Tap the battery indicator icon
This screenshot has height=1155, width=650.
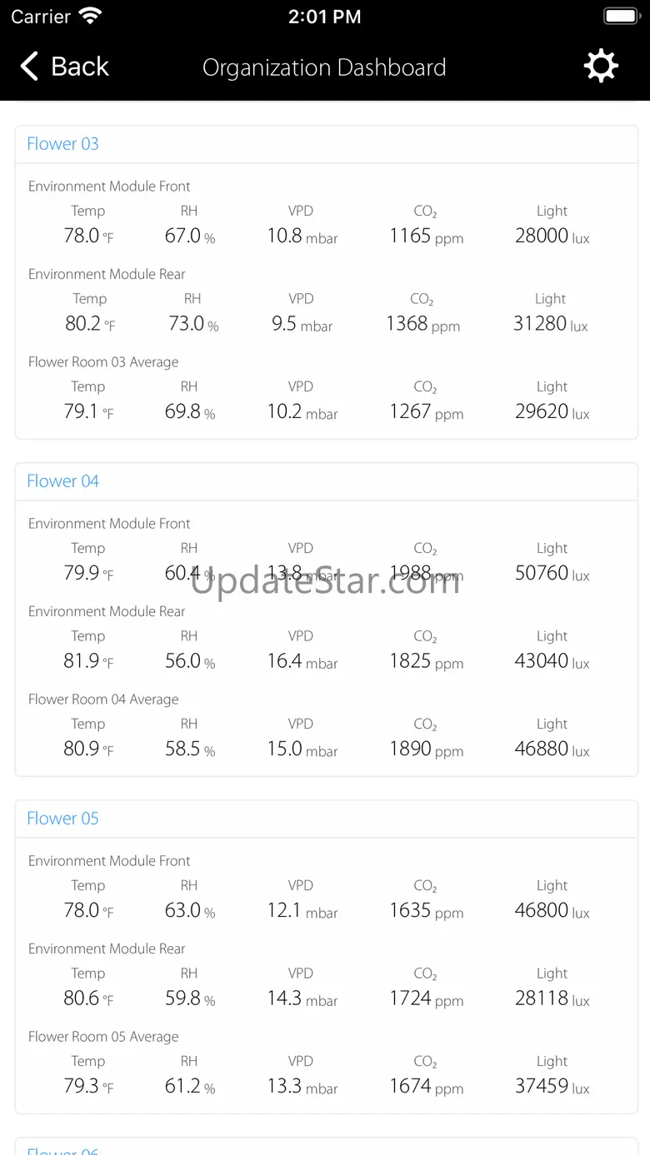pos(620,16)
